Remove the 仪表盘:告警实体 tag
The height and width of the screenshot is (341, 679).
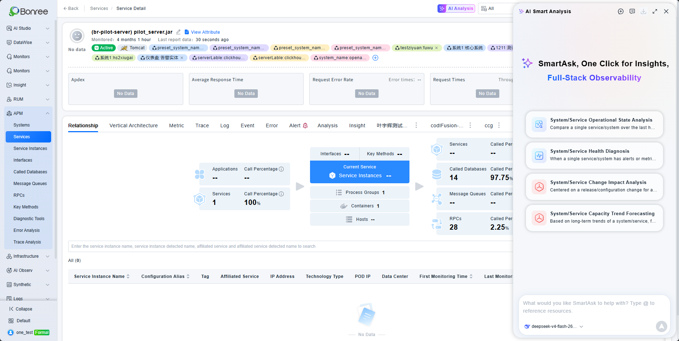click(x=182, y=58)
